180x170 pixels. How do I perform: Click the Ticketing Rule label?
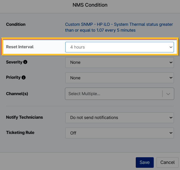[x=20, y=133]
